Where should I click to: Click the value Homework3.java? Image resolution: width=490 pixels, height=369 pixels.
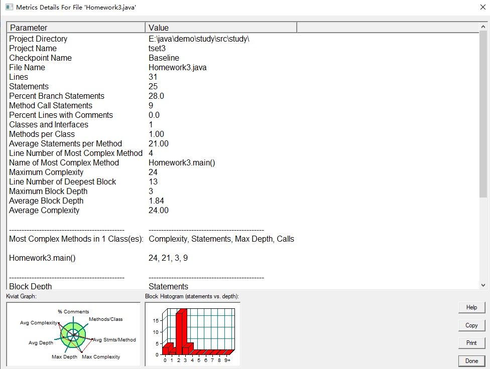coord(178,67)
